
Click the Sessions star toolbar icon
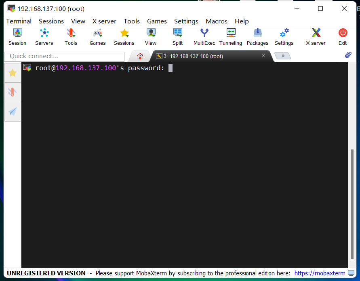[x=124, y=37]
